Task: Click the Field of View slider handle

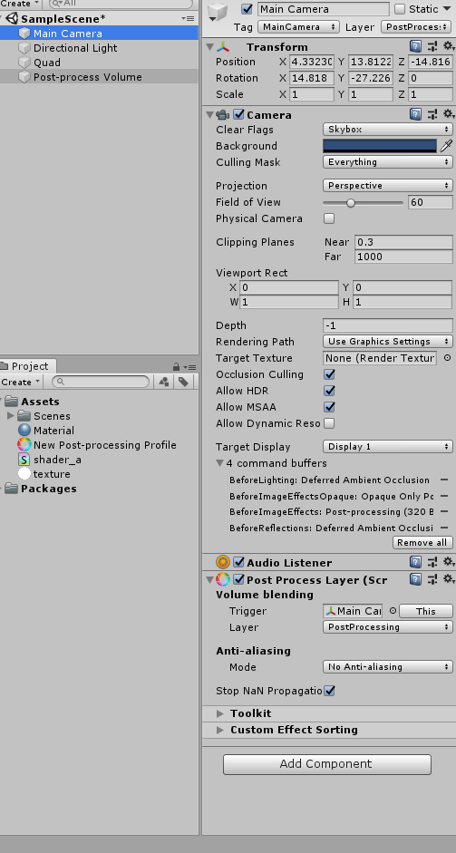Action: (x=351, y=203)
